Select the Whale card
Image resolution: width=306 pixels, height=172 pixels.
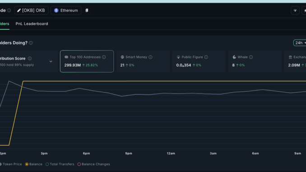255,61
